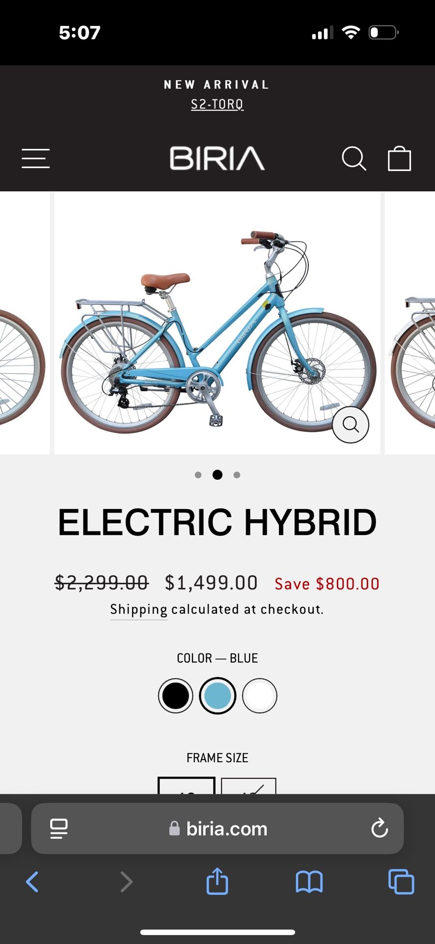This screenshot has width=435, height=944.
Task: Open the hamburger navigation menu
Action: (35, 158)
